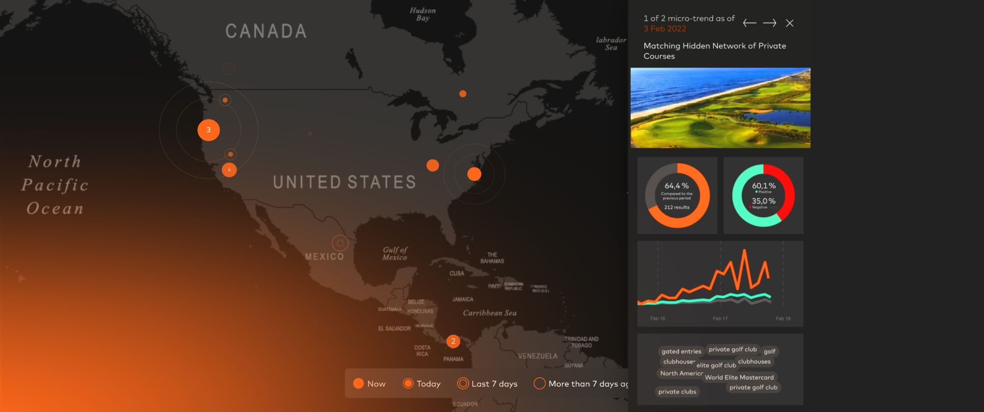The height and width of the screenshot is (412, 984).
Task: Select the 'private clubs' keyword tag
Action: coord(677,392)
